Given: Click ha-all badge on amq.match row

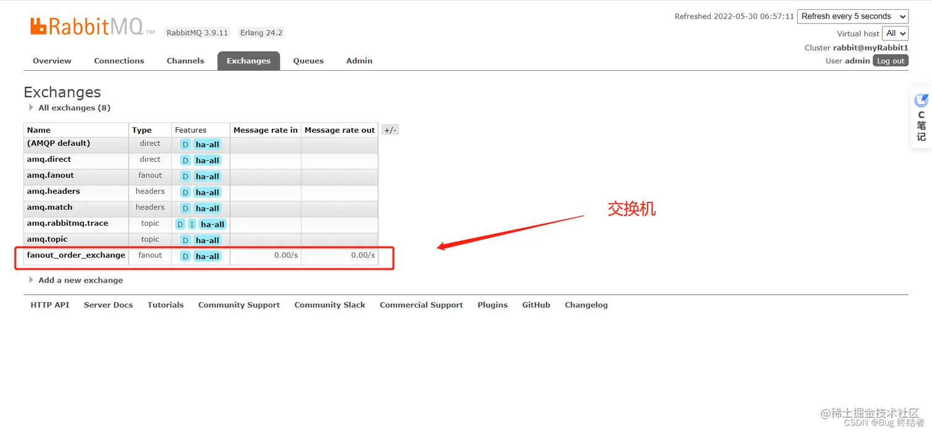Looking at the screenshot, I should 208,209.
